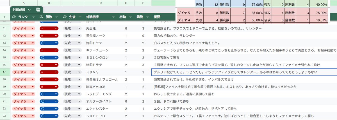This screenshot has height=120, width=337.
Task: Open the filter icon in the 対戦相手 header
Action: (x=113, y=17)
